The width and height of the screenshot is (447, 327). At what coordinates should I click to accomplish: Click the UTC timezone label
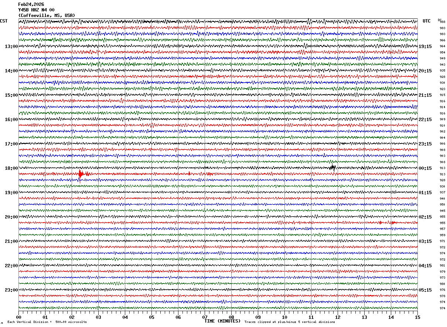[427, 21]
